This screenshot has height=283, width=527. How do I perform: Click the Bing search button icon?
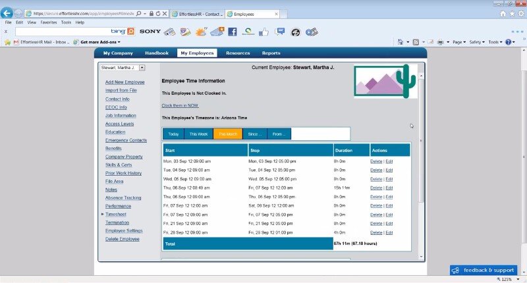[130, 31]
